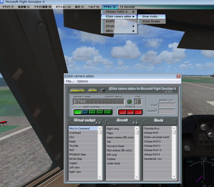The height and width of the screenshot is (187, 214).
Task: Select the Throttle camera view
Action: tap(83, 146)
